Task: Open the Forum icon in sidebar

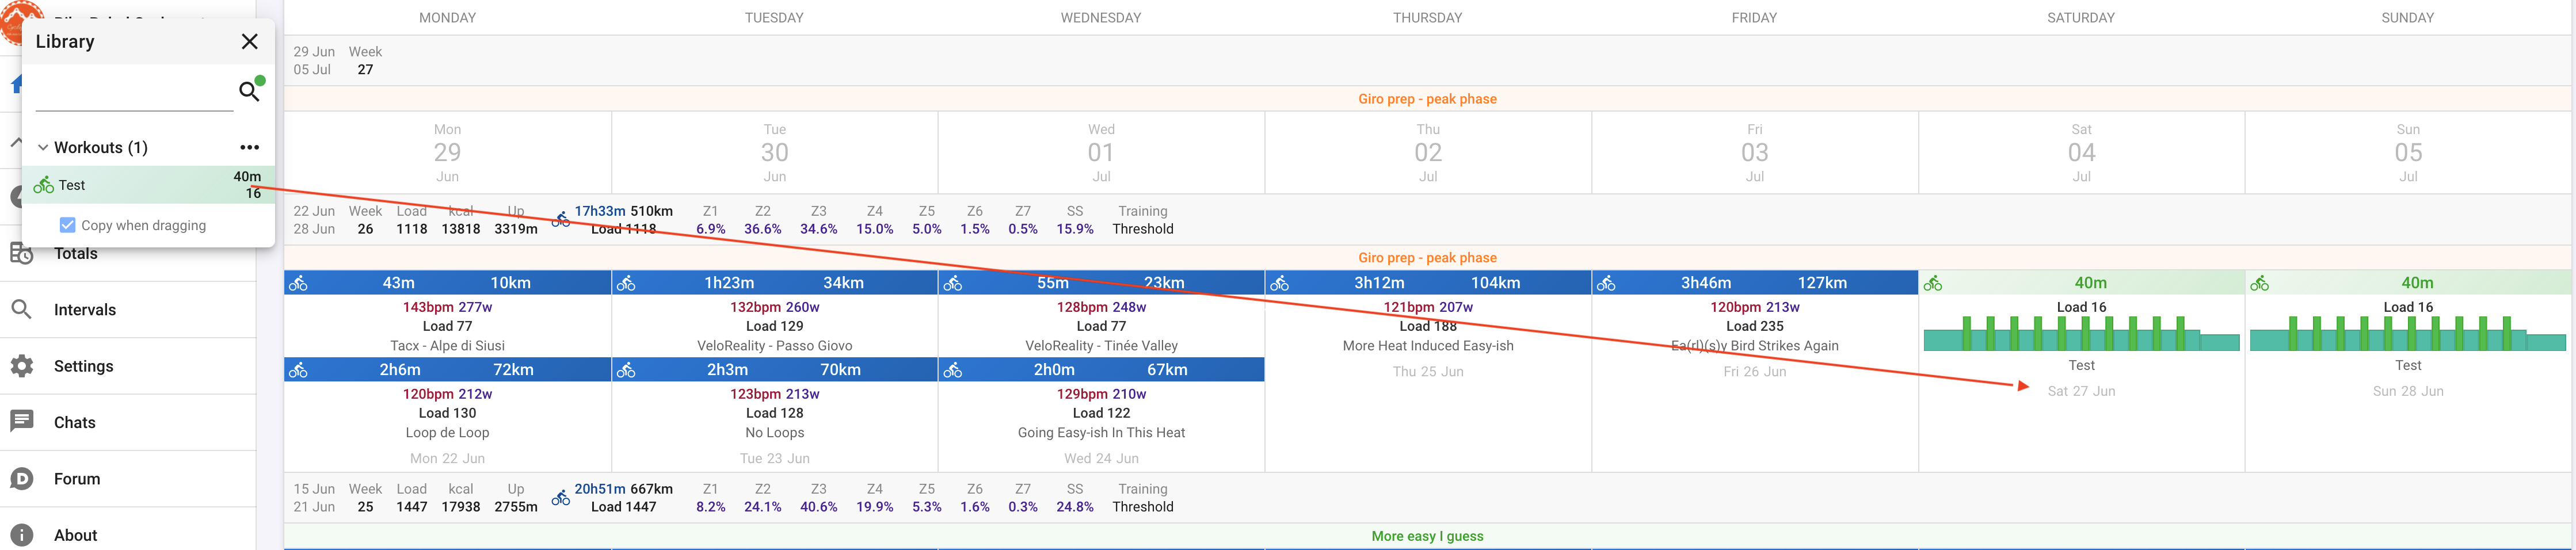Action: [22, 479]
